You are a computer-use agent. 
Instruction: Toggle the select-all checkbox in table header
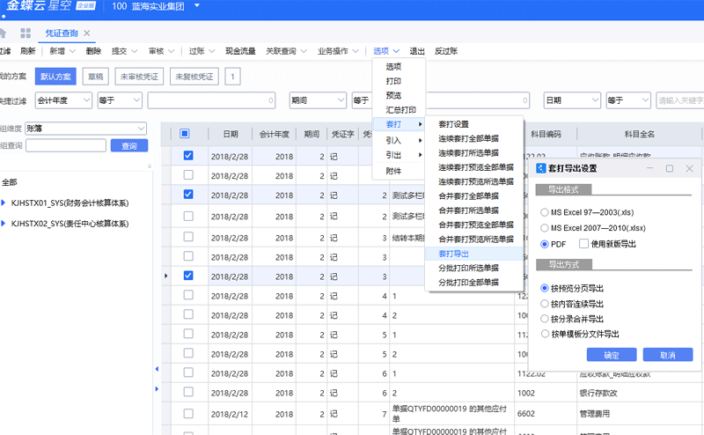(x=185, y=134)
